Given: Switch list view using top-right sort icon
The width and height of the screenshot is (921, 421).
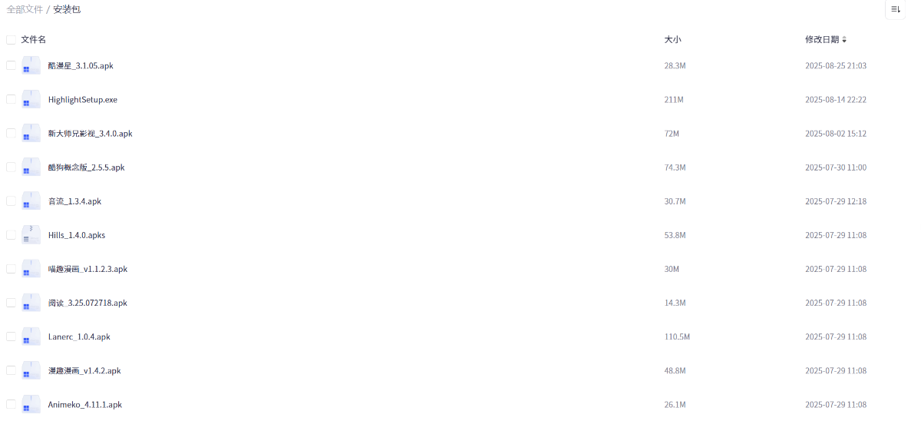Looking at the screenshot, I should [895, 9].
